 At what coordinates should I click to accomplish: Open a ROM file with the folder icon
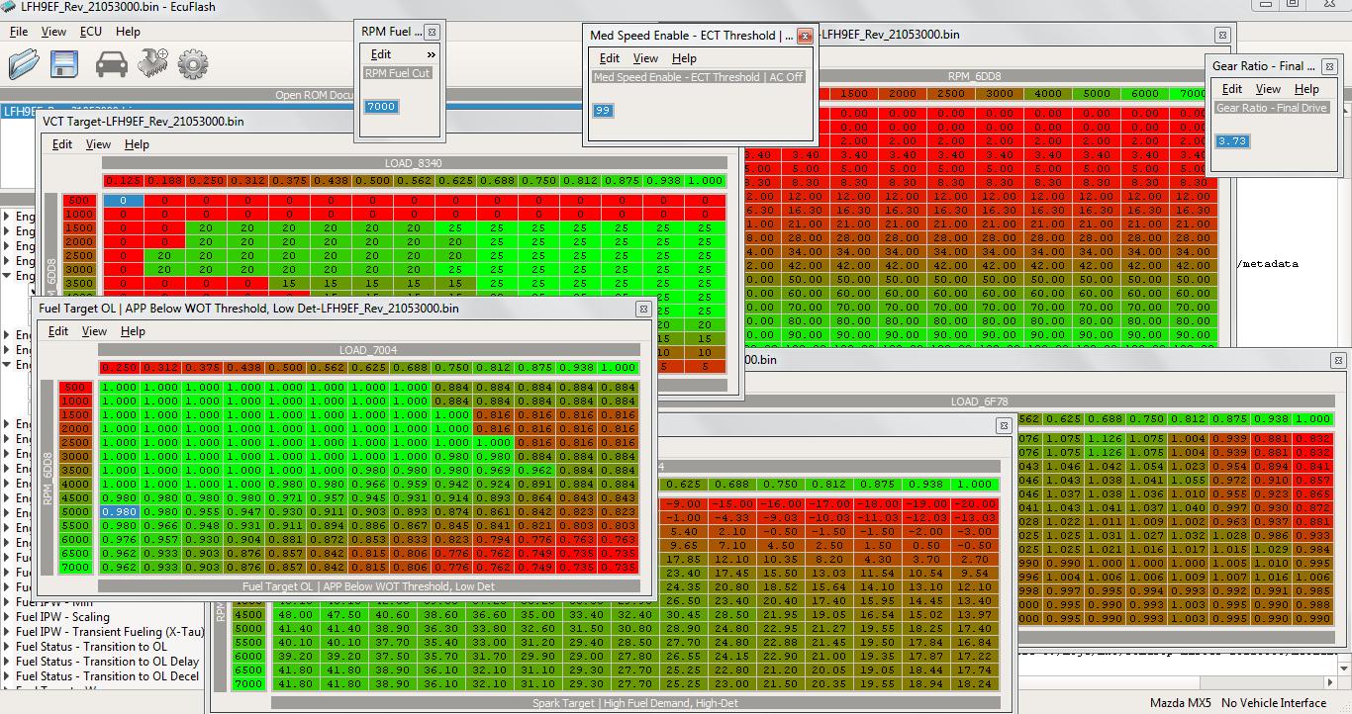coord(24,64)
